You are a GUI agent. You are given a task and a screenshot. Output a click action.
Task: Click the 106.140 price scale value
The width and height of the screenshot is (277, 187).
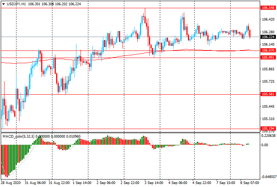click(x=268, y=45)
